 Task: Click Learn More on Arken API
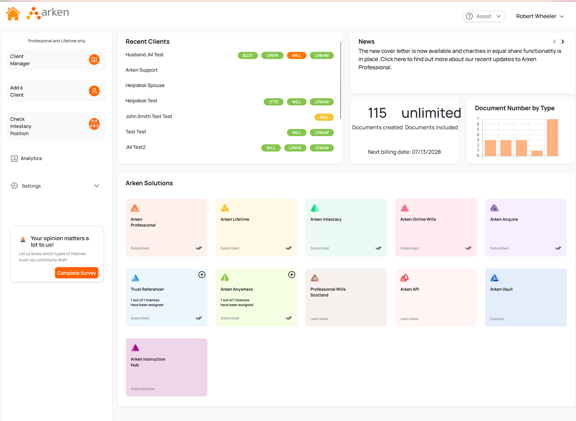[x=409, y=319]
